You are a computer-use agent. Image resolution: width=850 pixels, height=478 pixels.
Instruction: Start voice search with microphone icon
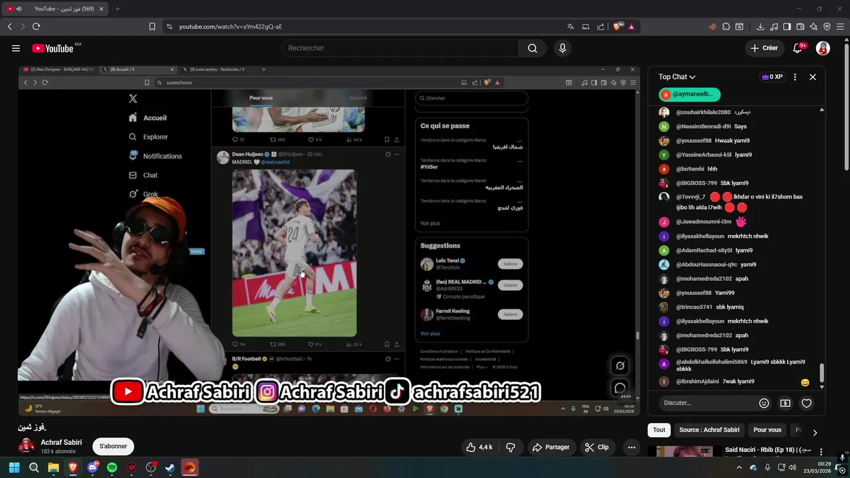(x=562, y=48)
